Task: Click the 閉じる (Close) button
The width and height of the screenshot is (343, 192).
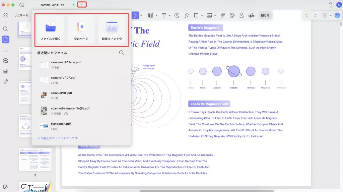Action: (265, 15)
